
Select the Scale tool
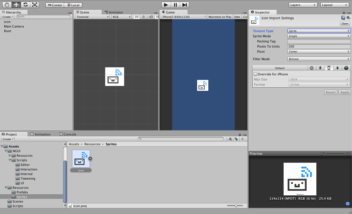pos(35,5)
